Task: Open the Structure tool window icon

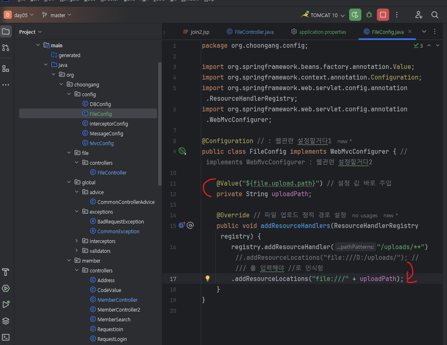Action: pyautogui.click(x=6, y=68)
